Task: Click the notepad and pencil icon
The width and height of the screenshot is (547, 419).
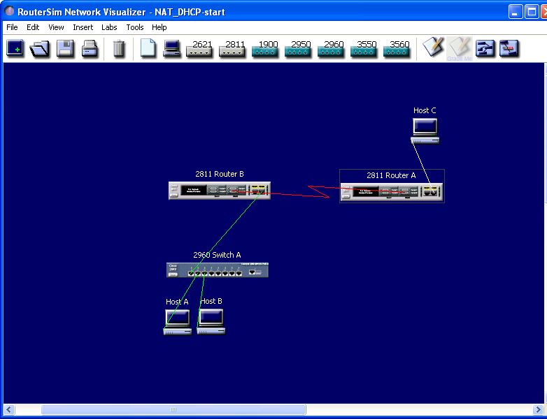Action: [433, 47]
